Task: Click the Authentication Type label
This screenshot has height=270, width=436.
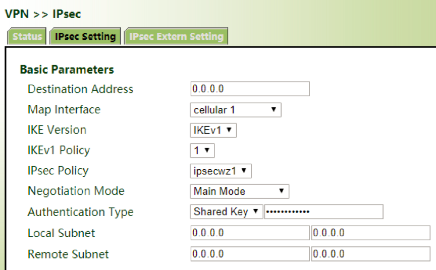Action: (x=80, y=212)
